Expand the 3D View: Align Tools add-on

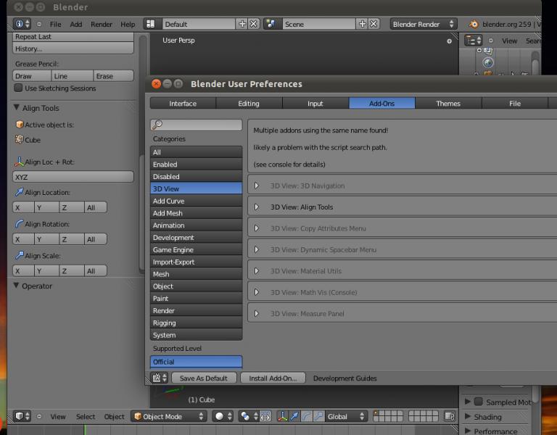257,207
